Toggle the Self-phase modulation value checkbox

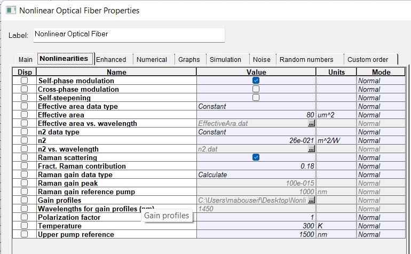point(256,81)
